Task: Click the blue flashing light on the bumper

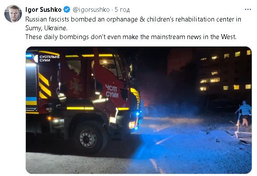Action: (137, 114)
